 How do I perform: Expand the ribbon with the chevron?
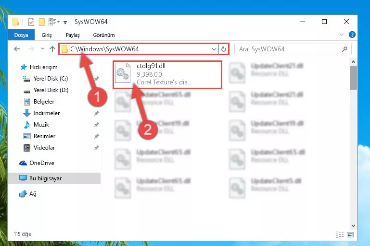(x=342, y=35)
